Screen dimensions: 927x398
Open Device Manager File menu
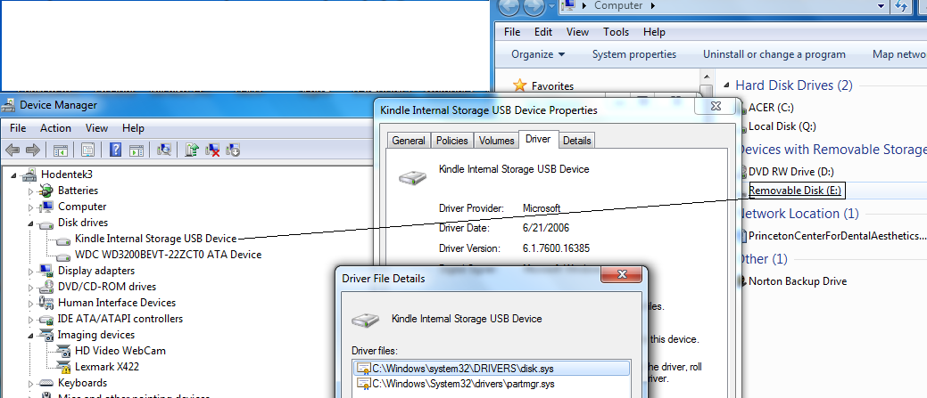tap(18, 128)
